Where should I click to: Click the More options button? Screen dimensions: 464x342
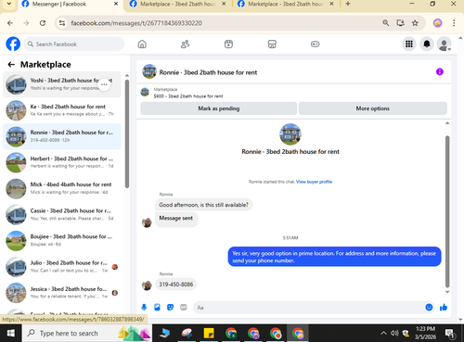[x=373, y=108]
